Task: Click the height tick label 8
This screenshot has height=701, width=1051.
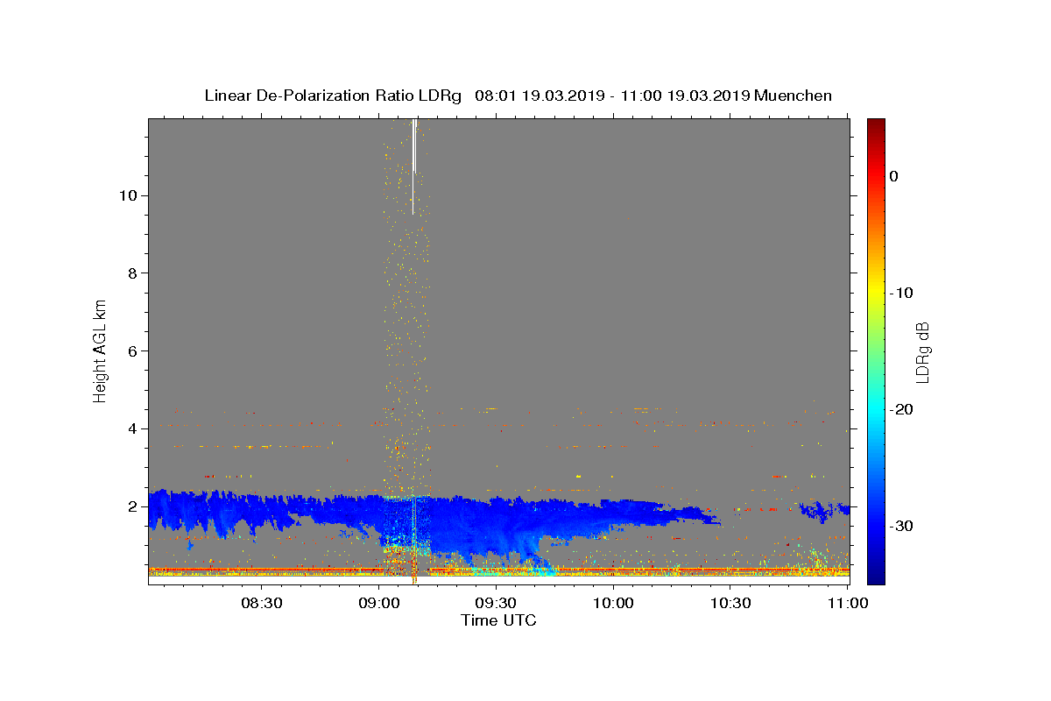Action: (131, 273)
